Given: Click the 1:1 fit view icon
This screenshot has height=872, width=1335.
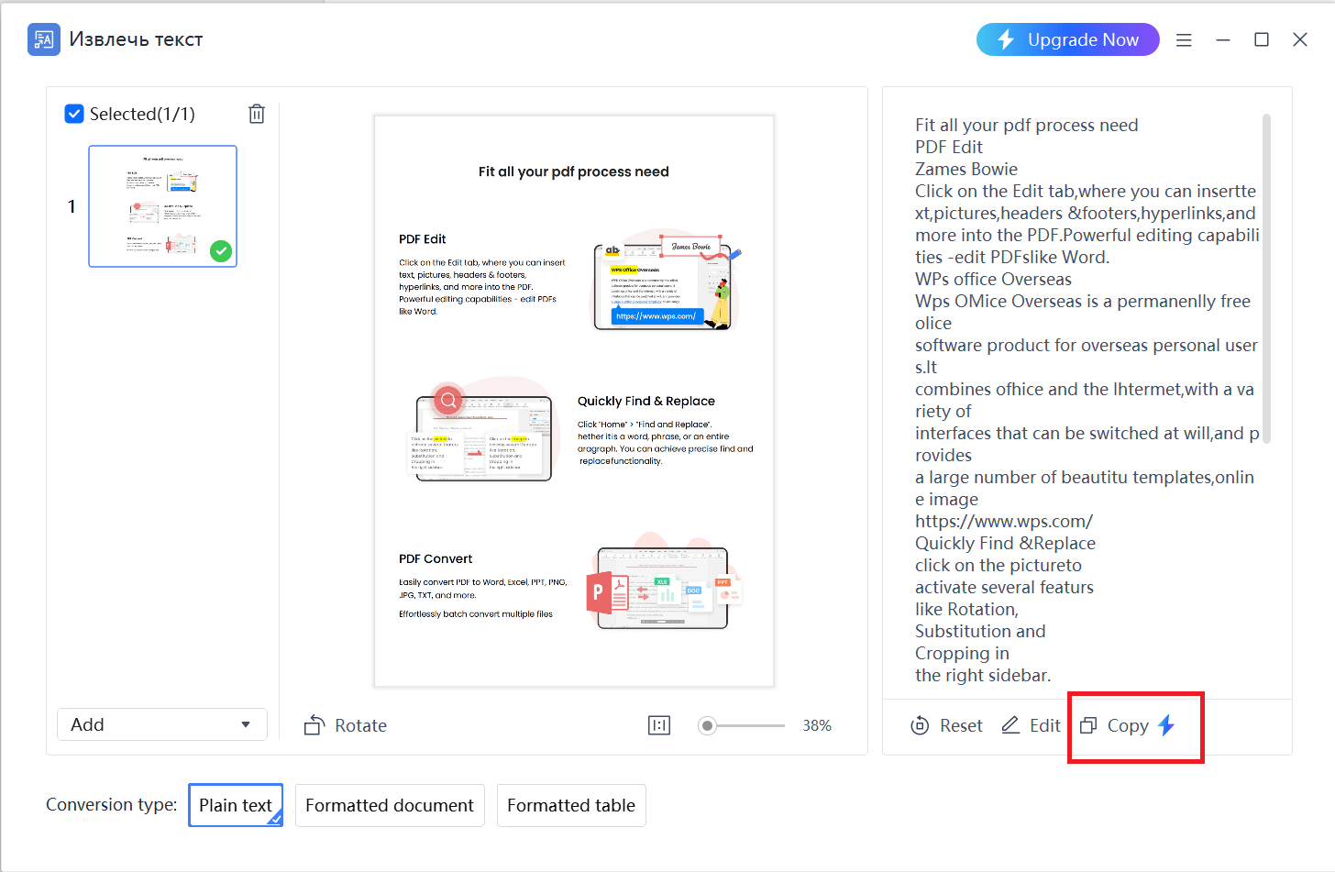Looking at the screenshot, I should point(659,724).
